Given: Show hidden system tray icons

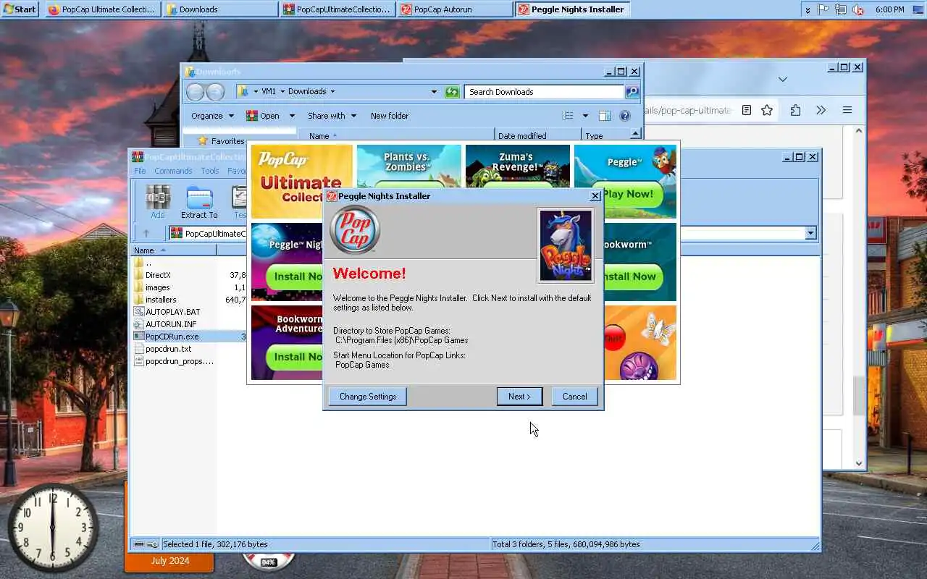Looking at the screenshot, I should click(808, 9).
